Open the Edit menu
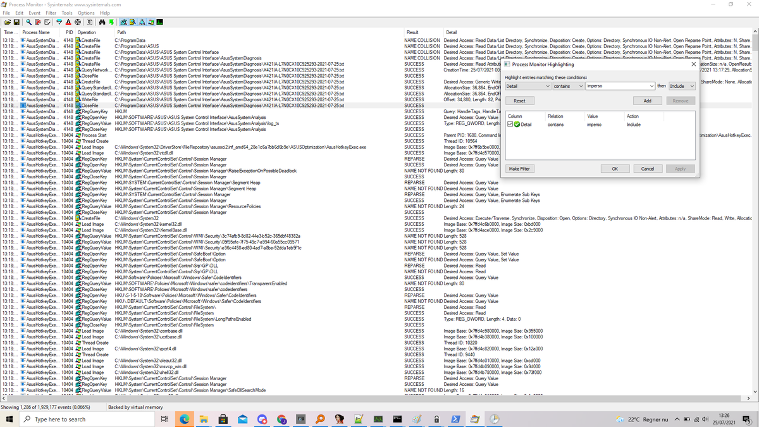The image size is (759, 427). (x=20, y=13)
